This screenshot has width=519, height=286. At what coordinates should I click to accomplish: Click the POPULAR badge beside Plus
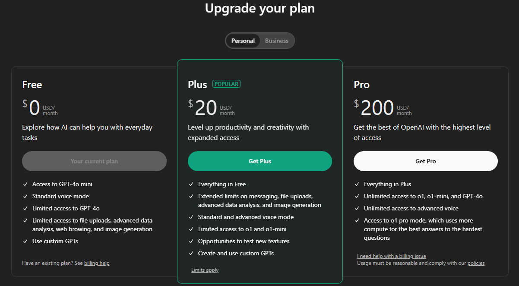click(226, 84)
